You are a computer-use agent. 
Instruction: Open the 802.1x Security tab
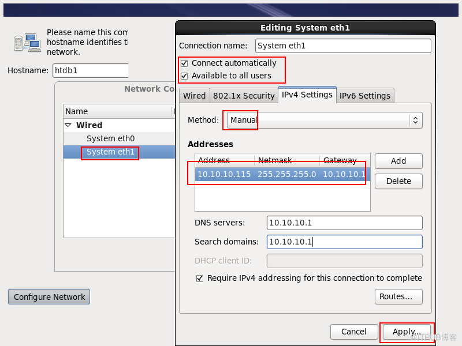coord(244,96)
